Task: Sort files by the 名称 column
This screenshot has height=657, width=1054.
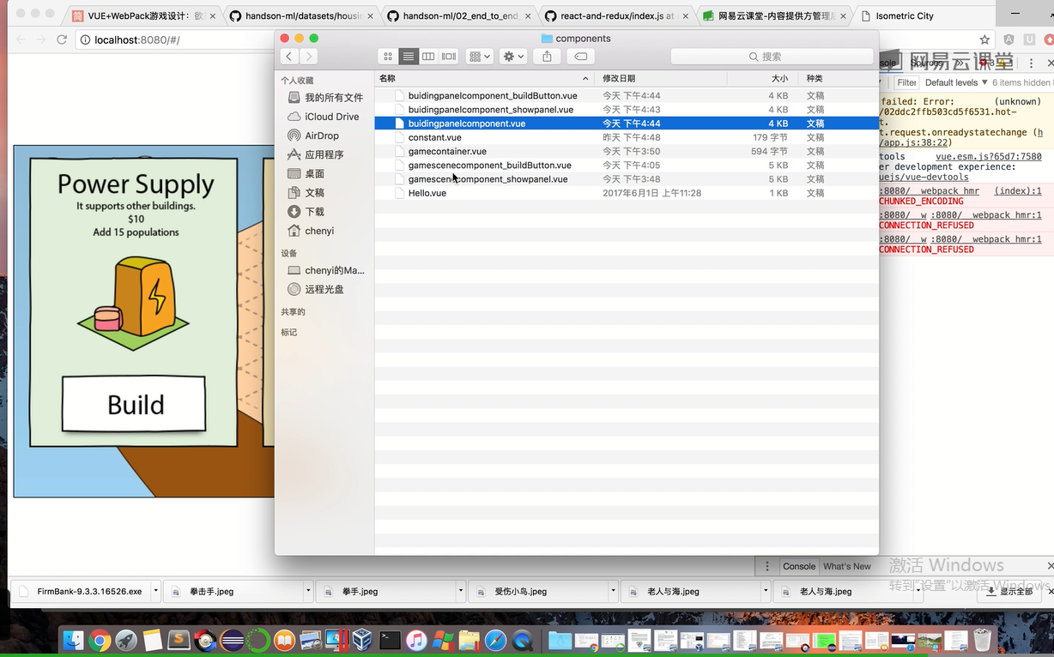Action: point(485,78)
